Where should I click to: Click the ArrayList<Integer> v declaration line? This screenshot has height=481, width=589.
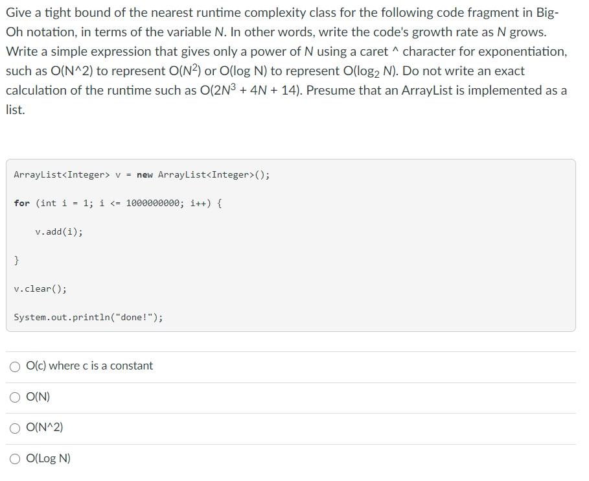142,175
